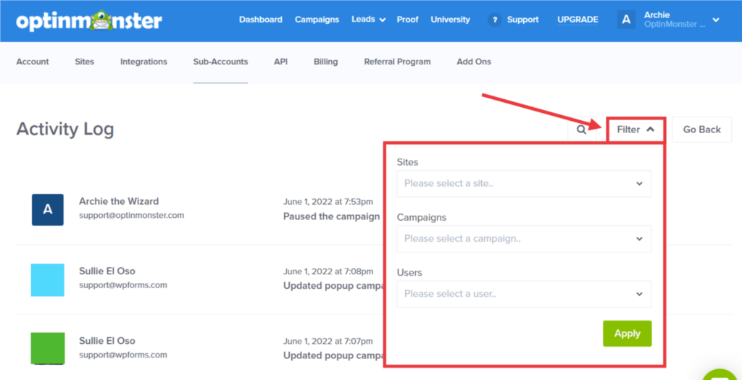Click the June 1, 2022 at 7:08pm timestamp
Screen dimensions: 742x380
tap(328, 271)
